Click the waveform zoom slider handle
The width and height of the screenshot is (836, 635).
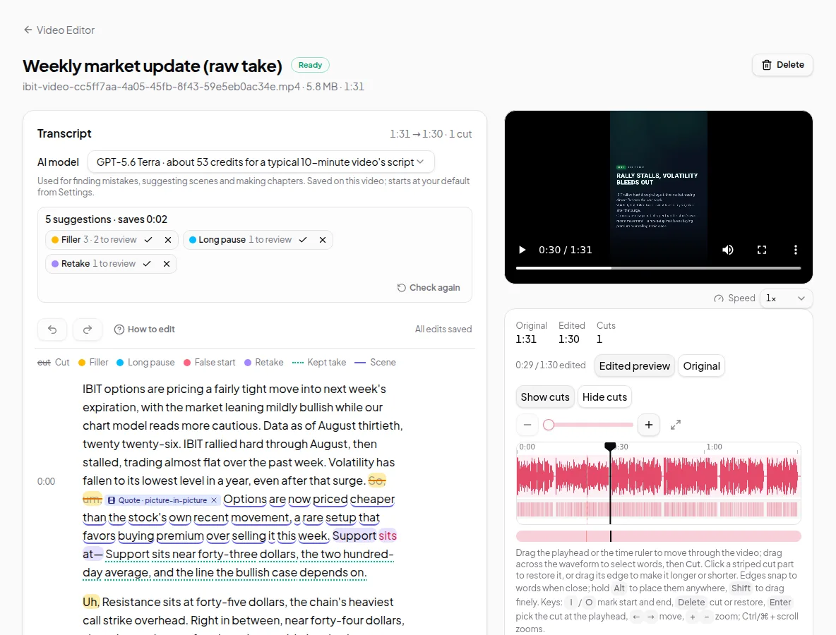pos(549,425)
